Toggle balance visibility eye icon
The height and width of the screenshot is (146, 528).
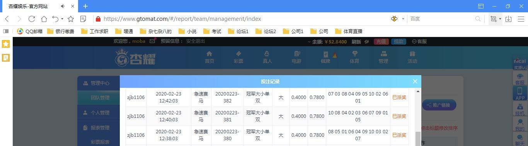tap(366, 42)
